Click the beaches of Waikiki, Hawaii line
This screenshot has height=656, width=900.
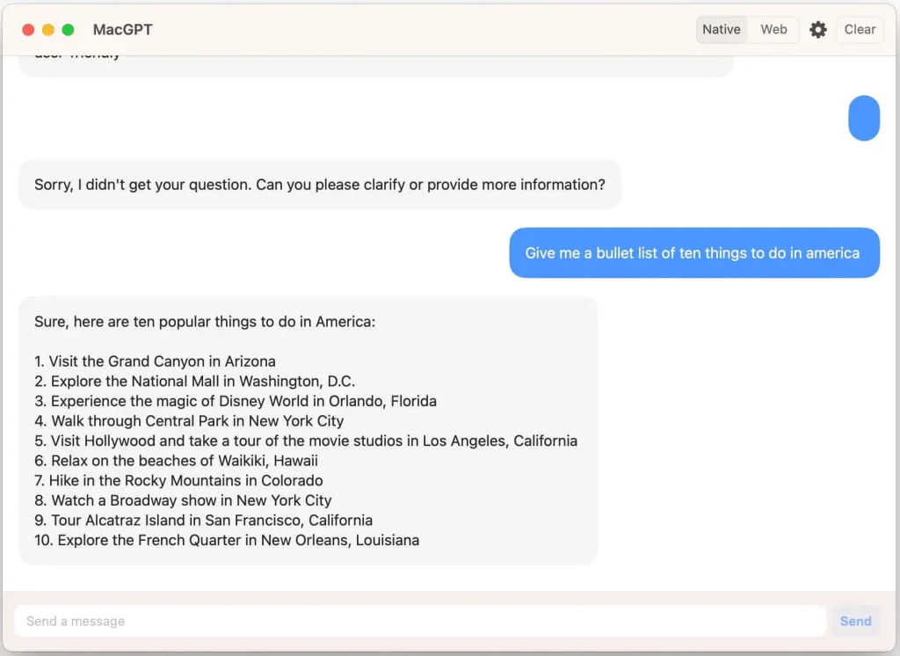(x=177, y=461)
